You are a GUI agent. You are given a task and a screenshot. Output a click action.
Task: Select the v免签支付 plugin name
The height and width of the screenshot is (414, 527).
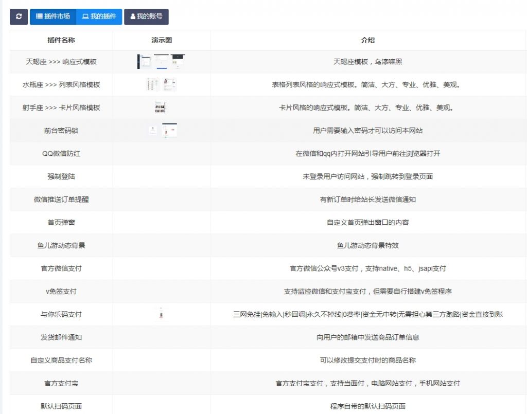[x=61, y=292]
